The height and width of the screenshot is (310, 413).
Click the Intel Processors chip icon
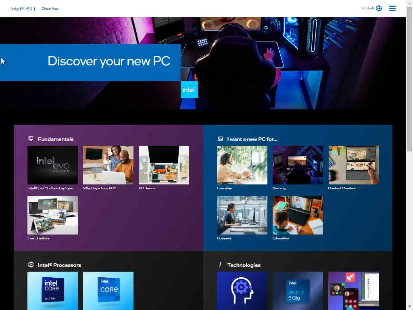pos(31,265)
